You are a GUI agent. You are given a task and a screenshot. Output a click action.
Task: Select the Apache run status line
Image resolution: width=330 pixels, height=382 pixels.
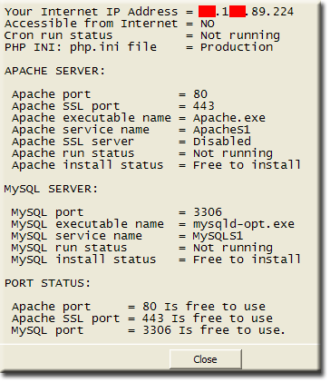coord(142,153)
